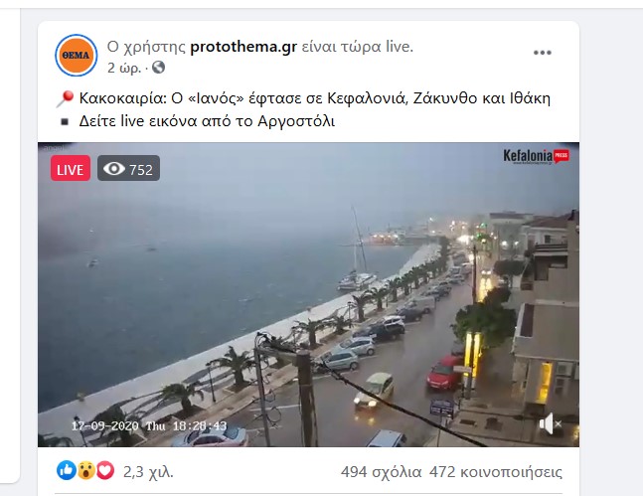Click the post caption about Ιανός storm
This screenshot has height=496, width=643.
(x=314, y=98)
